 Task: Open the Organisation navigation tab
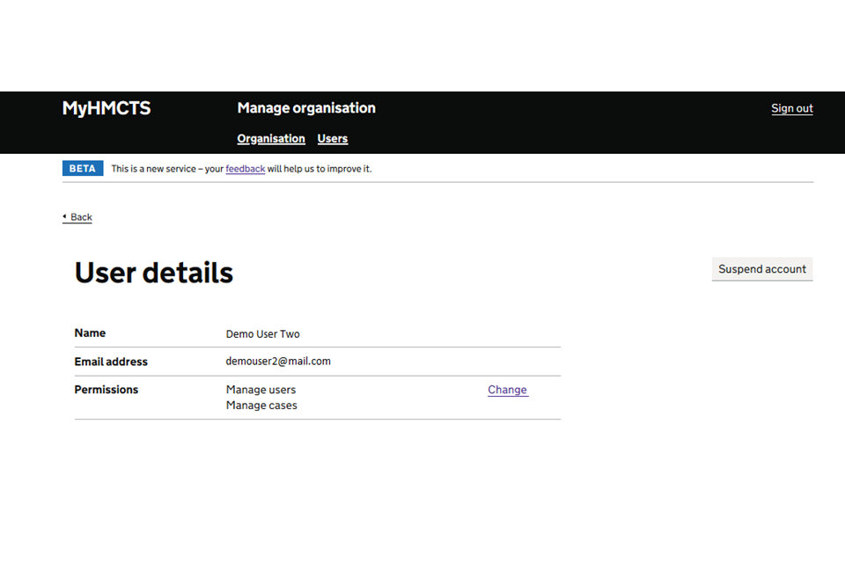(x=271, y=139)
